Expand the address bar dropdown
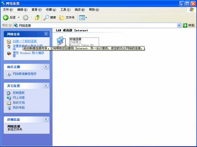Image resolution: width=197 pixels, height=147 pixels. [x=179, y=25]
